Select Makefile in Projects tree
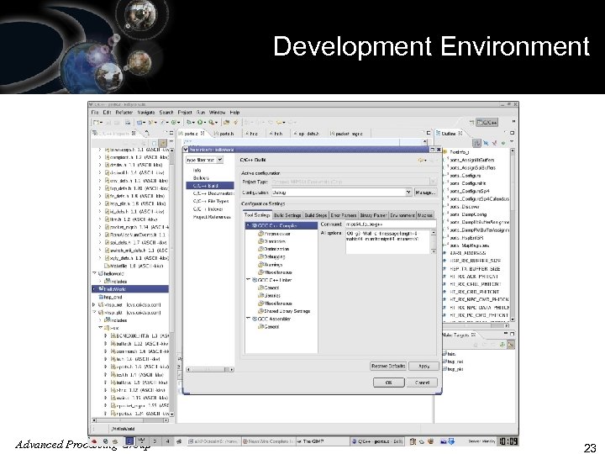The width and height of the screenshot is (605, 454). pos(134,266)
